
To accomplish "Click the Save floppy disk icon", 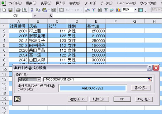I will coord(10,10).
